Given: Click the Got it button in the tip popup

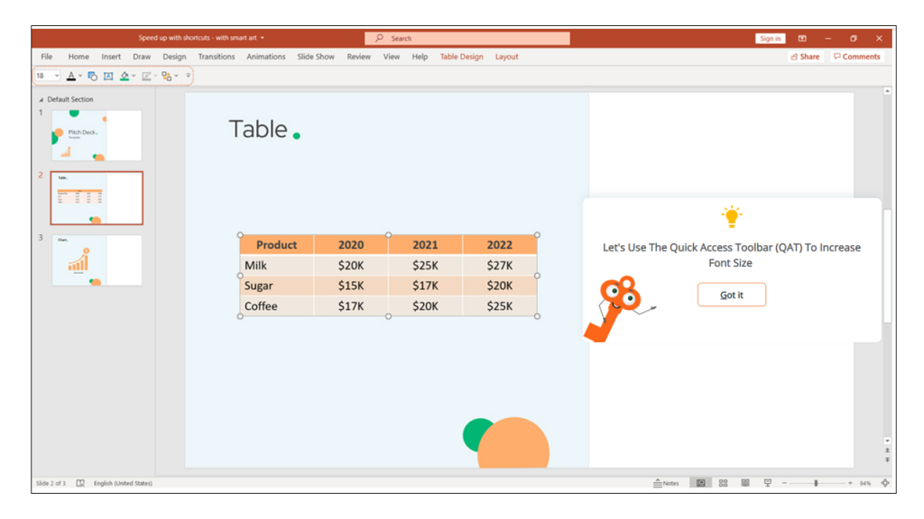Looking at the screenshot, I should [731, 294].
